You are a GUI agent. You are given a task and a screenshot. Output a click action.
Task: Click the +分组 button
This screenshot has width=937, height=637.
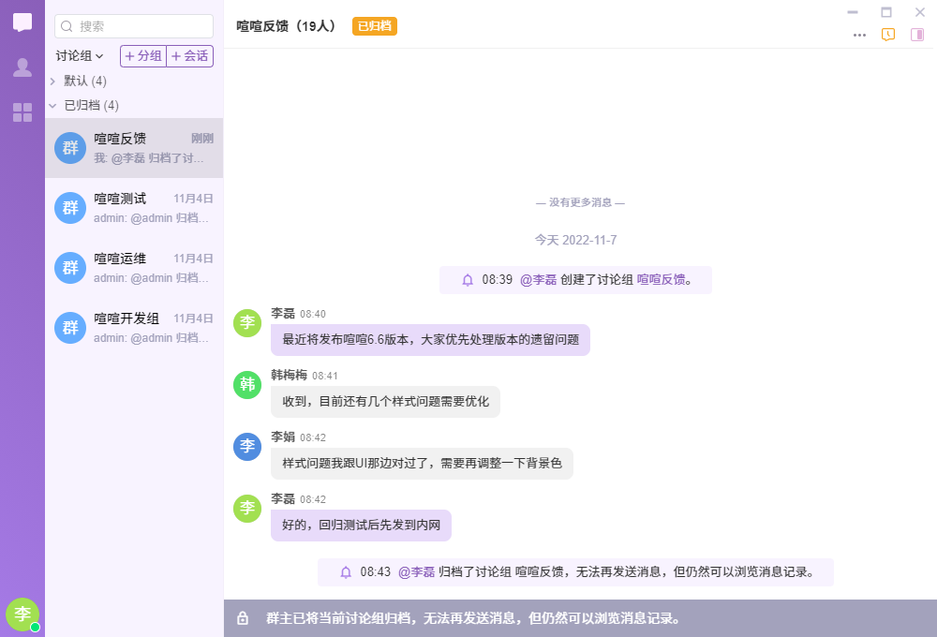coord(143,56)
